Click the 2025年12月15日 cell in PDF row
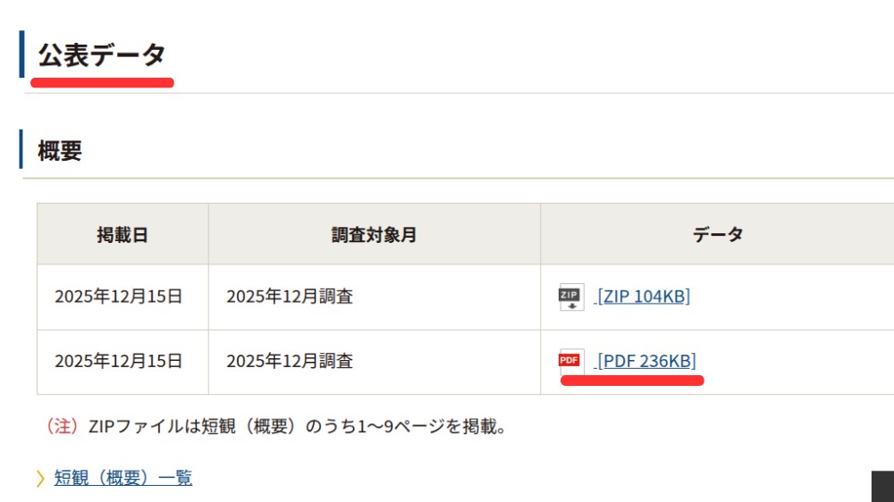 (119, 361)
